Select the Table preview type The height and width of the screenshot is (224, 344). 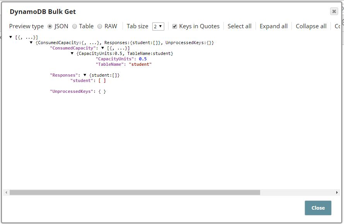(x=75, y=26)
